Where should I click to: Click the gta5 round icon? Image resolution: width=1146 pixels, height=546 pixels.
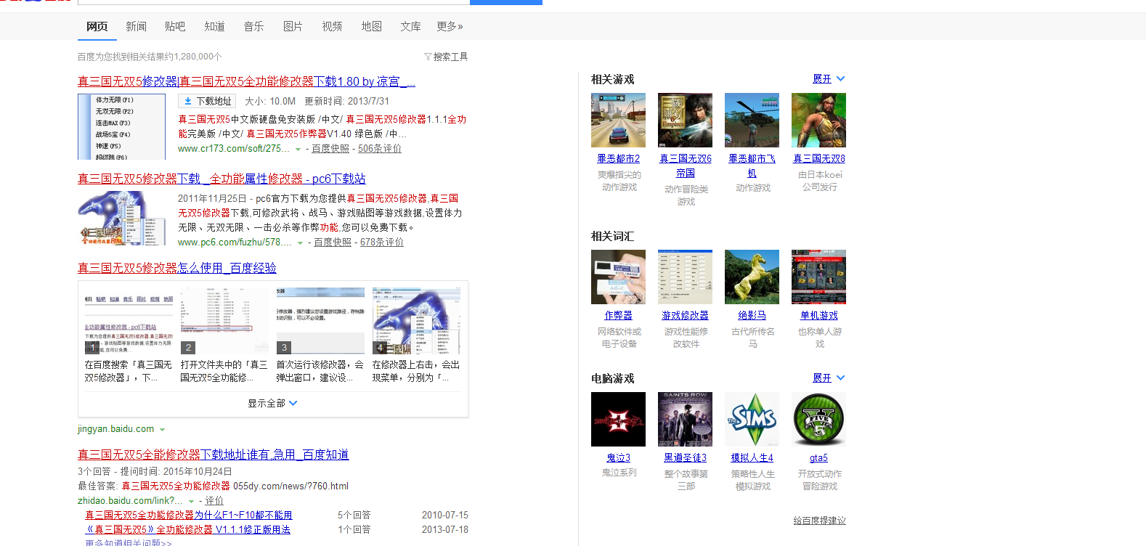[818, 419]
